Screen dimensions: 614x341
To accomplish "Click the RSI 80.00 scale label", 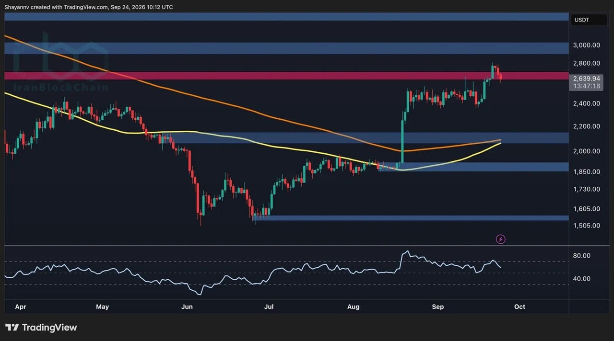I will click(x=581, y=256).
